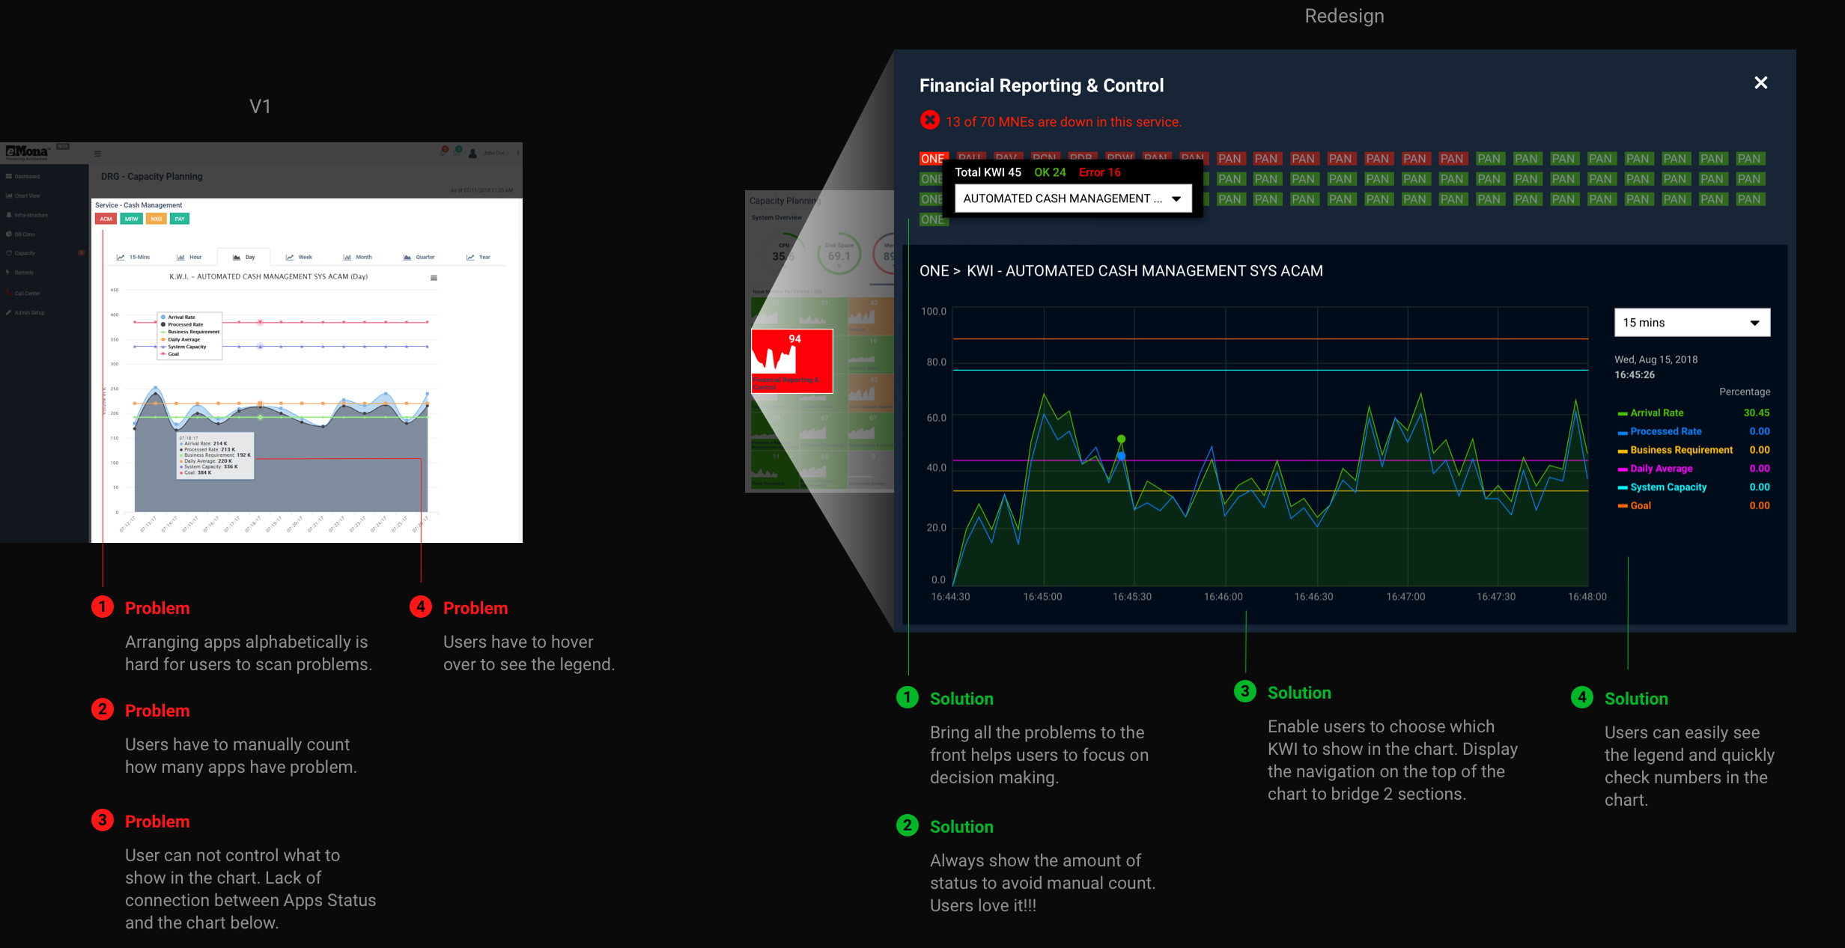Open Call Center from the sidebar
This screenshot has height=948, width=1845.
[x=27, y=293]
